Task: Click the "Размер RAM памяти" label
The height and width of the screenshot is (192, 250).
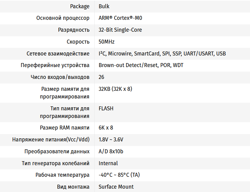Action: pyautogui.click(x=65, y=128)
